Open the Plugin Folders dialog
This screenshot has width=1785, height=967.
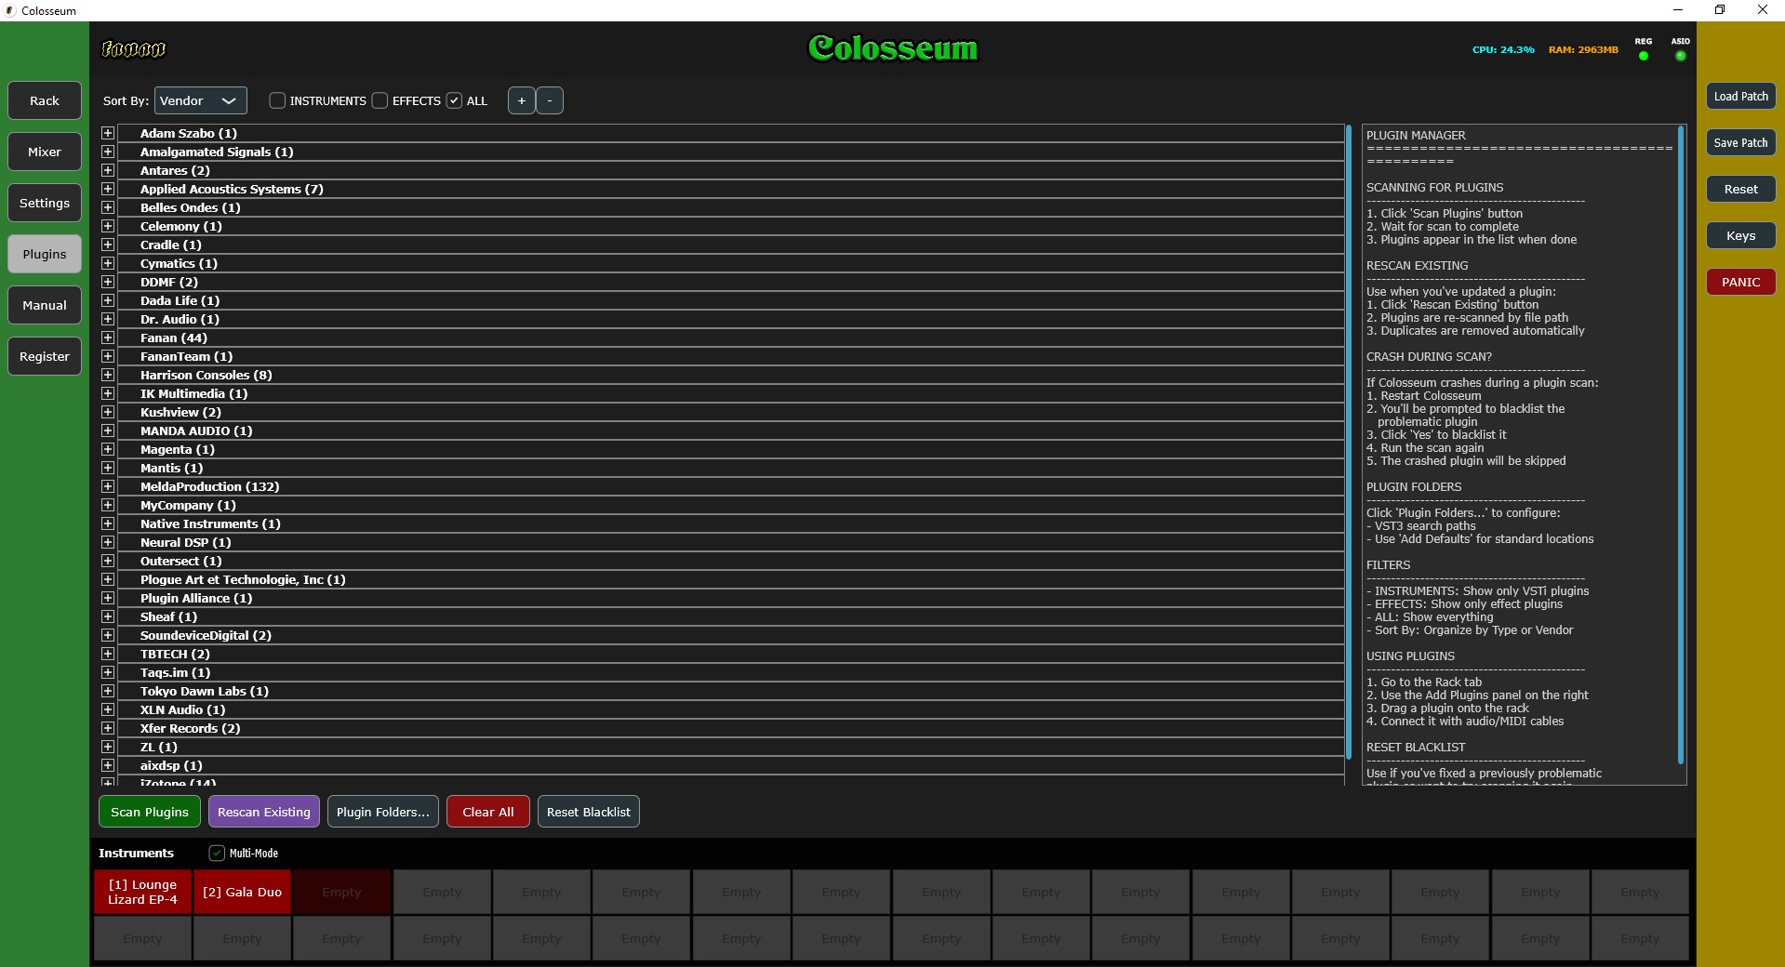pyautogui.click(x=383, y=812)
